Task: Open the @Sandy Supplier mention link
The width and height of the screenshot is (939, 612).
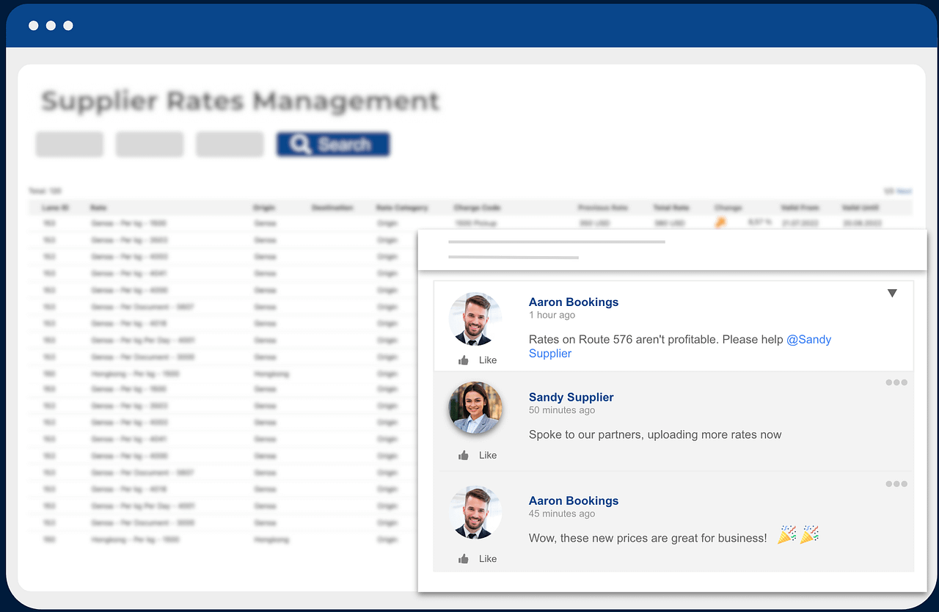Action: [809, 339]
